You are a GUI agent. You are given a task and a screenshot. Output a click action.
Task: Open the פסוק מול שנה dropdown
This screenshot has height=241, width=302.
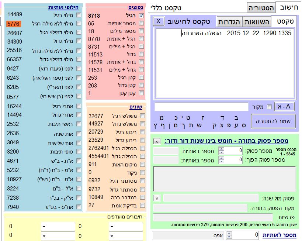coord(157,198)
